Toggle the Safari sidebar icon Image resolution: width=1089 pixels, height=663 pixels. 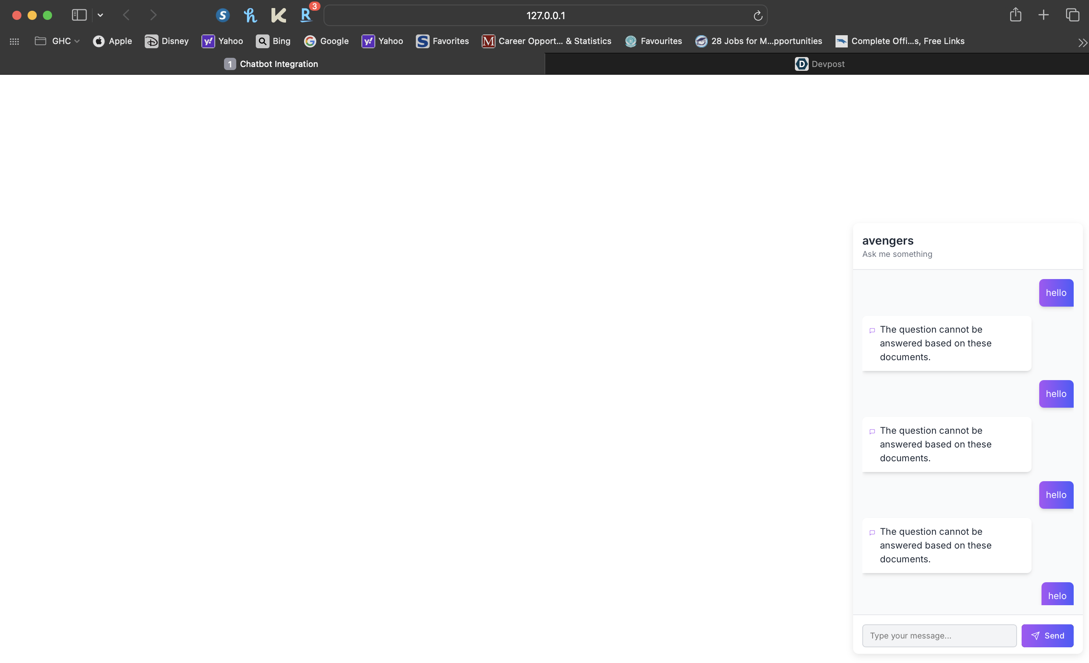(x=79, y=15)
